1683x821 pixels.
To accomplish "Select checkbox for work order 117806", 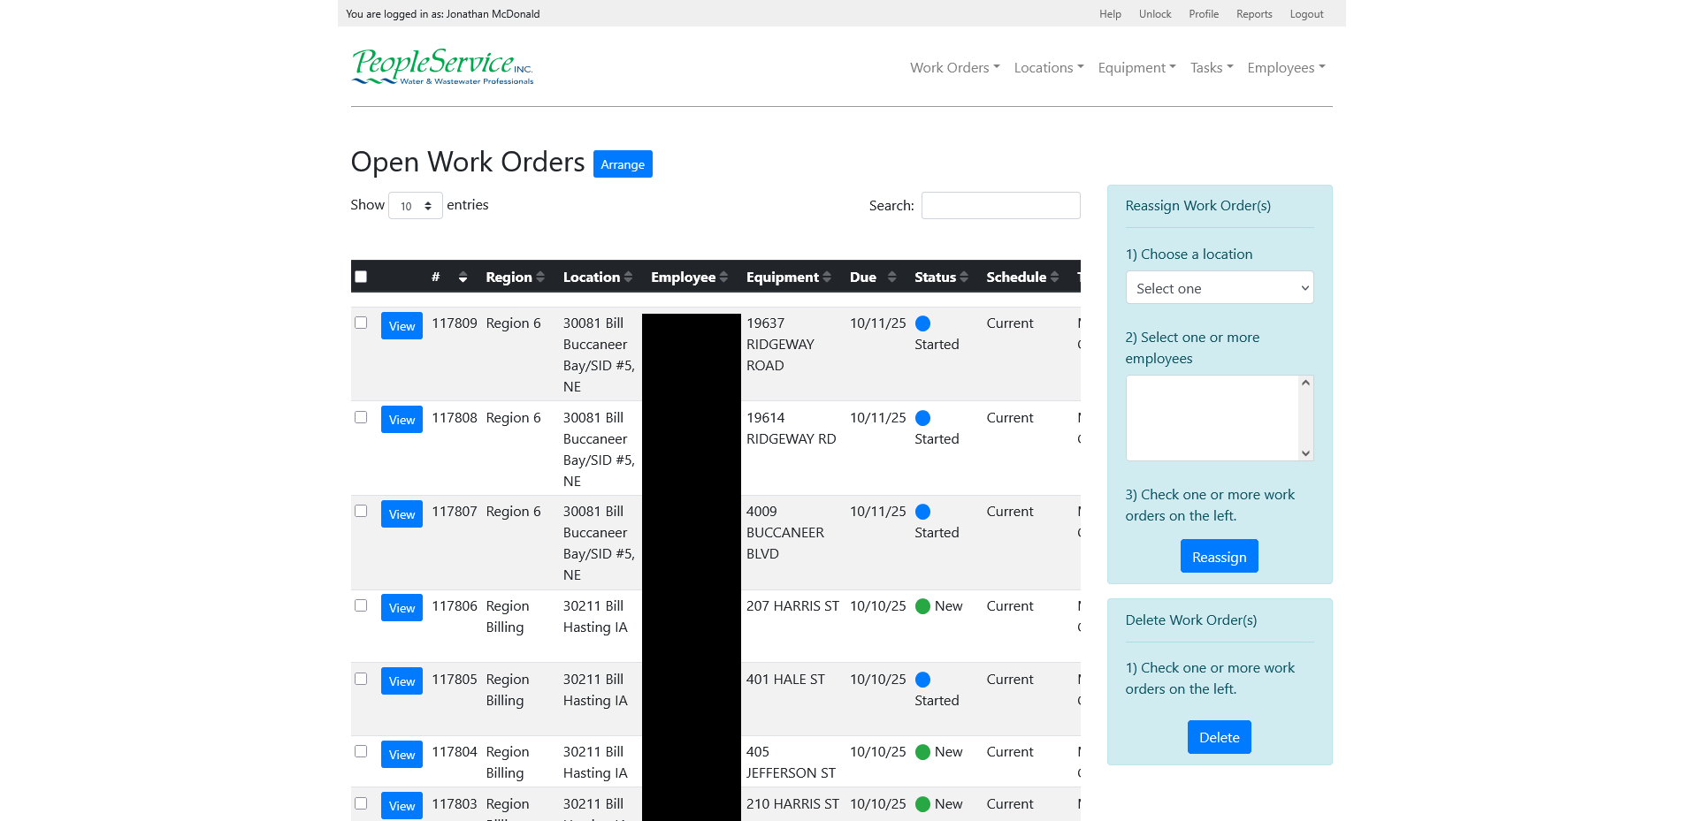I will (x=361, y=605).
